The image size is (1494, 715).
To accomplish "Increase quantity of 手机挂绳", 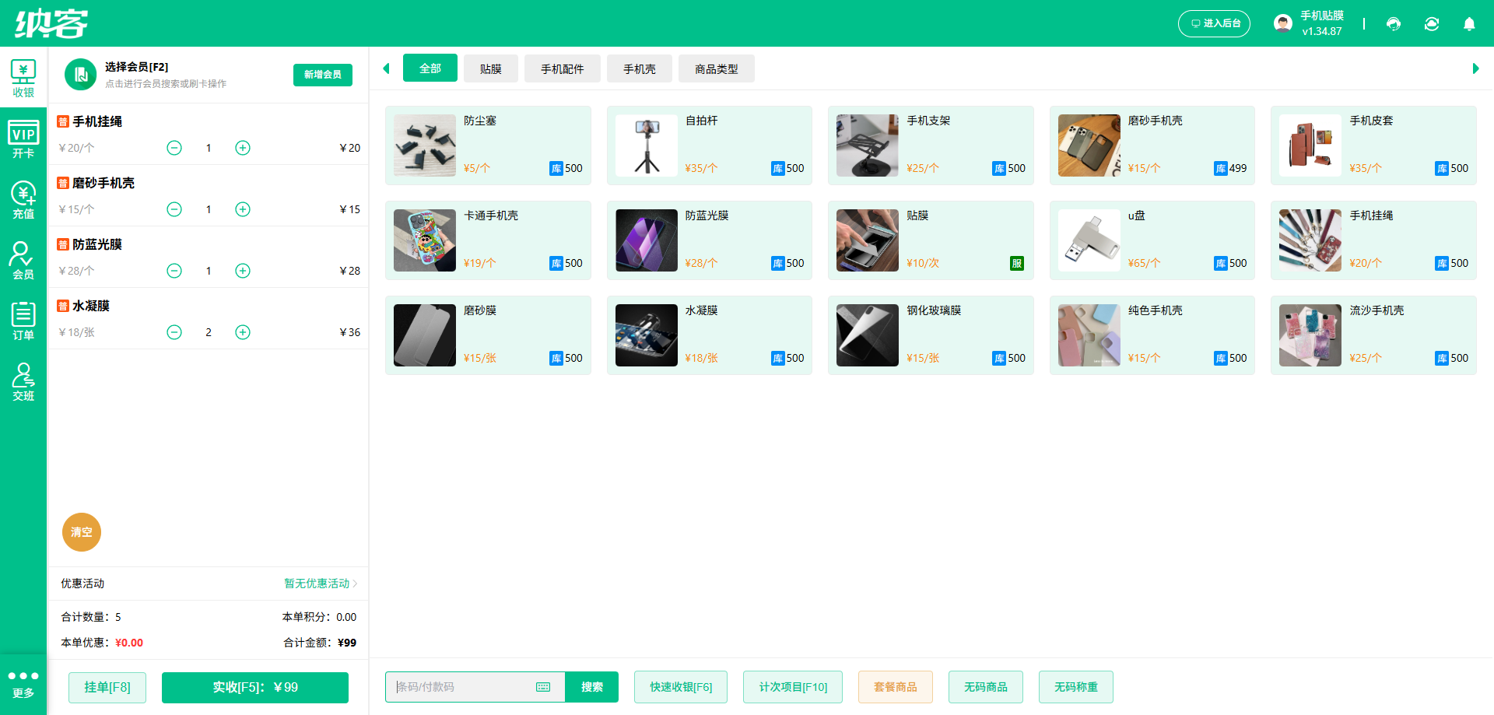I will (243, 148).
